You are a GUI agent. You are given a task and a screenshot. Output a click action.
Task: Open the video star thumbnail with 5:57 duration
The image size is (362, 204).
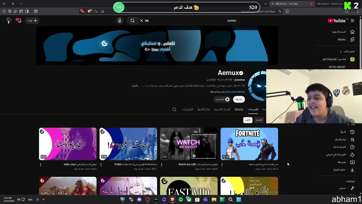click(x=68, y=144)
